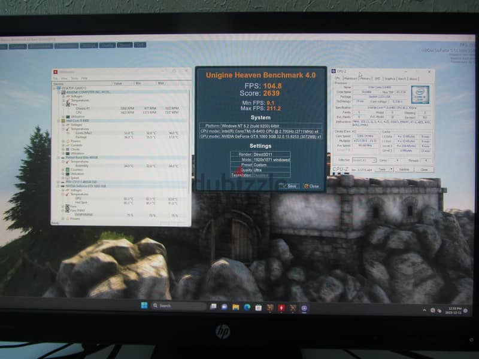Click the Sensor column header in HWMonitor

[82, 84]
